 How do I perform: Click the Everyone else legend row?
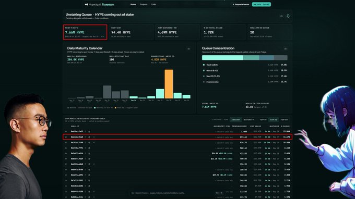tap(244, 82)
